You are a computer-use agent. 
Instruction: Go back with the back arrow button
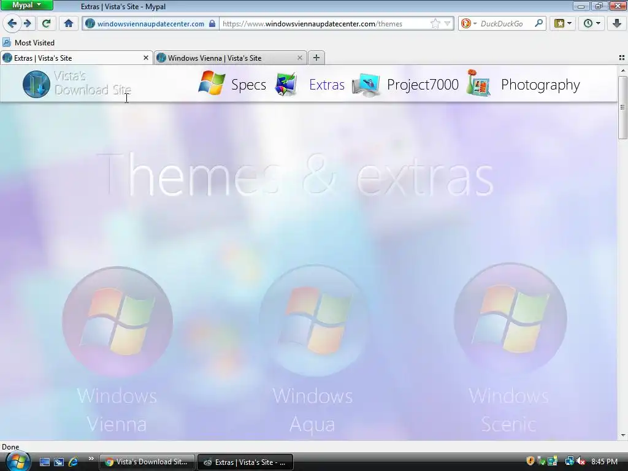pyautogui.click(x=12, y=24)
